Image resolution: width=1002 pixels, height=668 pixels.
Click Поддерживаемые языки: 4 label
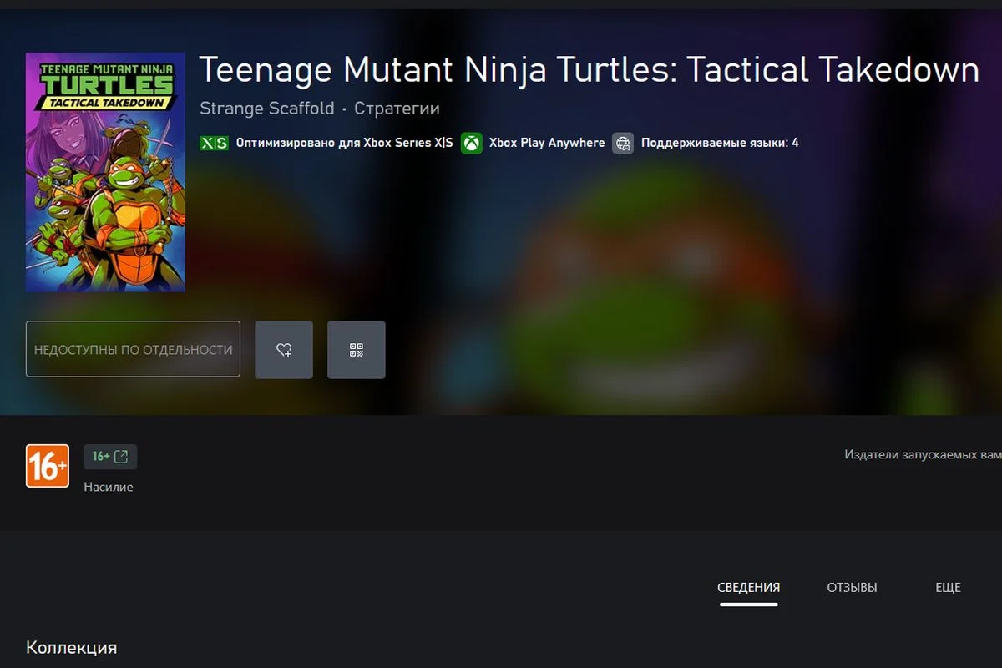coord(719,143)
